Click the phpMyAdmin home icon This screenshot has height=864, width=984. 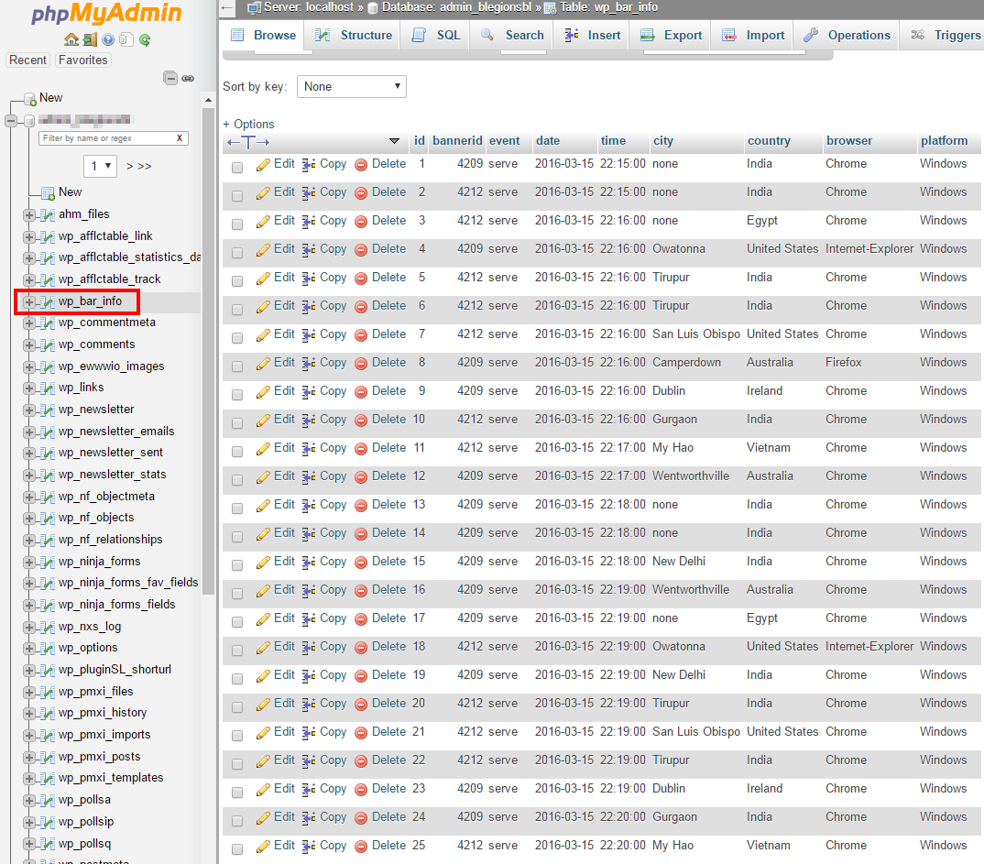coord(71,39)
